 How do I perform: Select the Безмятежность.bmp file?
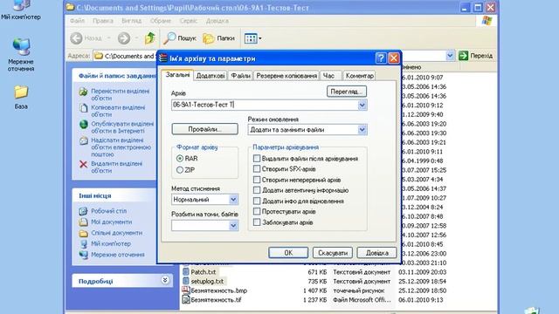(218, 290)
